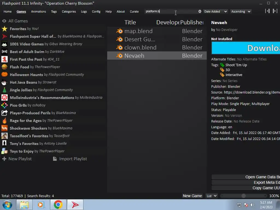280x210 pixels.
Task: Select the clown.blend game row
Action: pyautogui.click(x=157, y=48)
